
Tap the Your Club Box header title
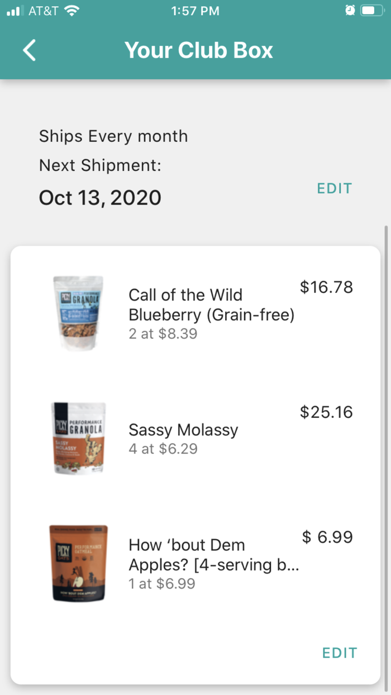click(199, 50)
